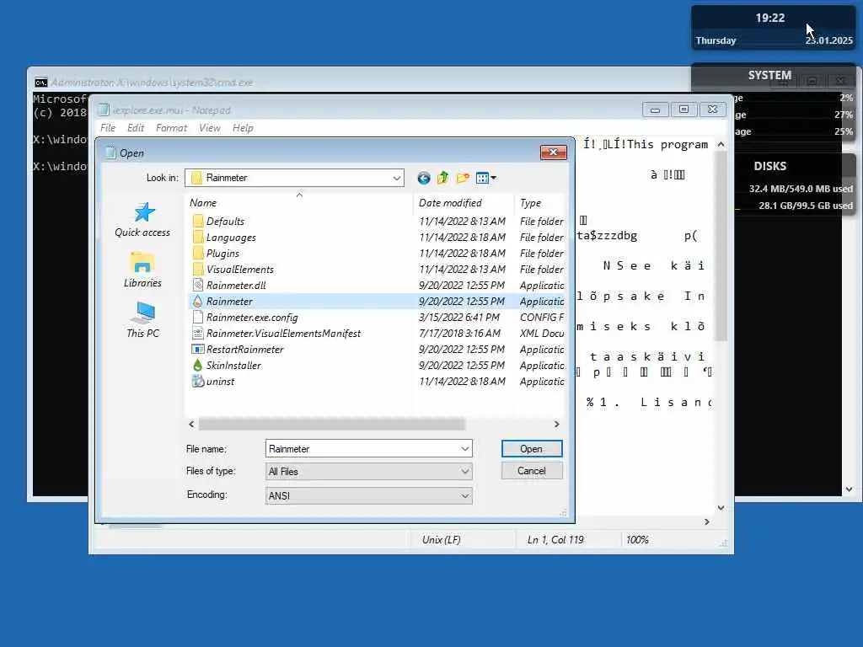Click Notepad horizontal scrollbar right arrow

click(707, 521)
